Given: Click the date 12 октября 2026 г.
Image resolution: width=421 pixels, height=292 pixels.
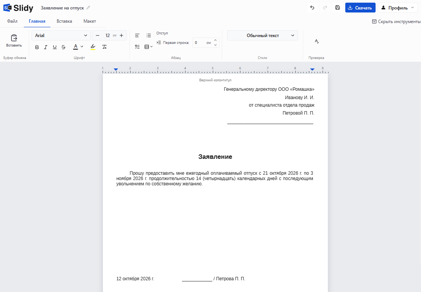Looking at the screenshot, I should 135,279.
